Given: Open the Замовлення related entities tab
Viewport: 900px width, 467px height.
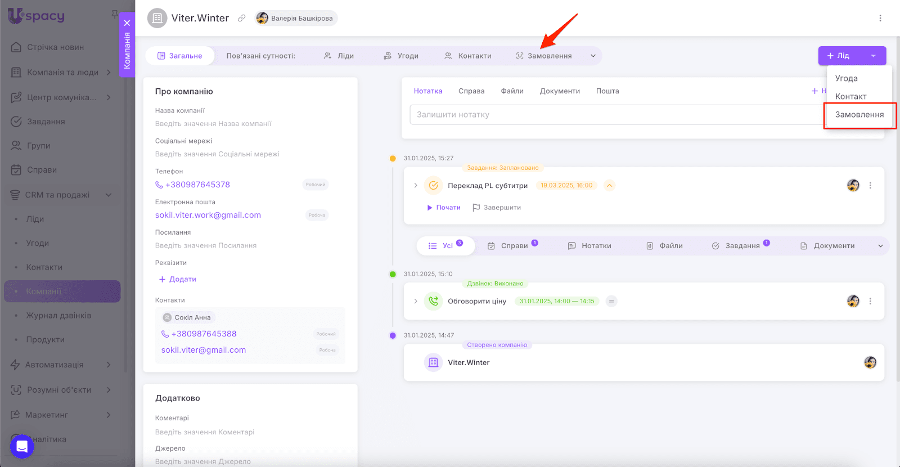Looking at the screenshot, I should (x=544, y=56).
